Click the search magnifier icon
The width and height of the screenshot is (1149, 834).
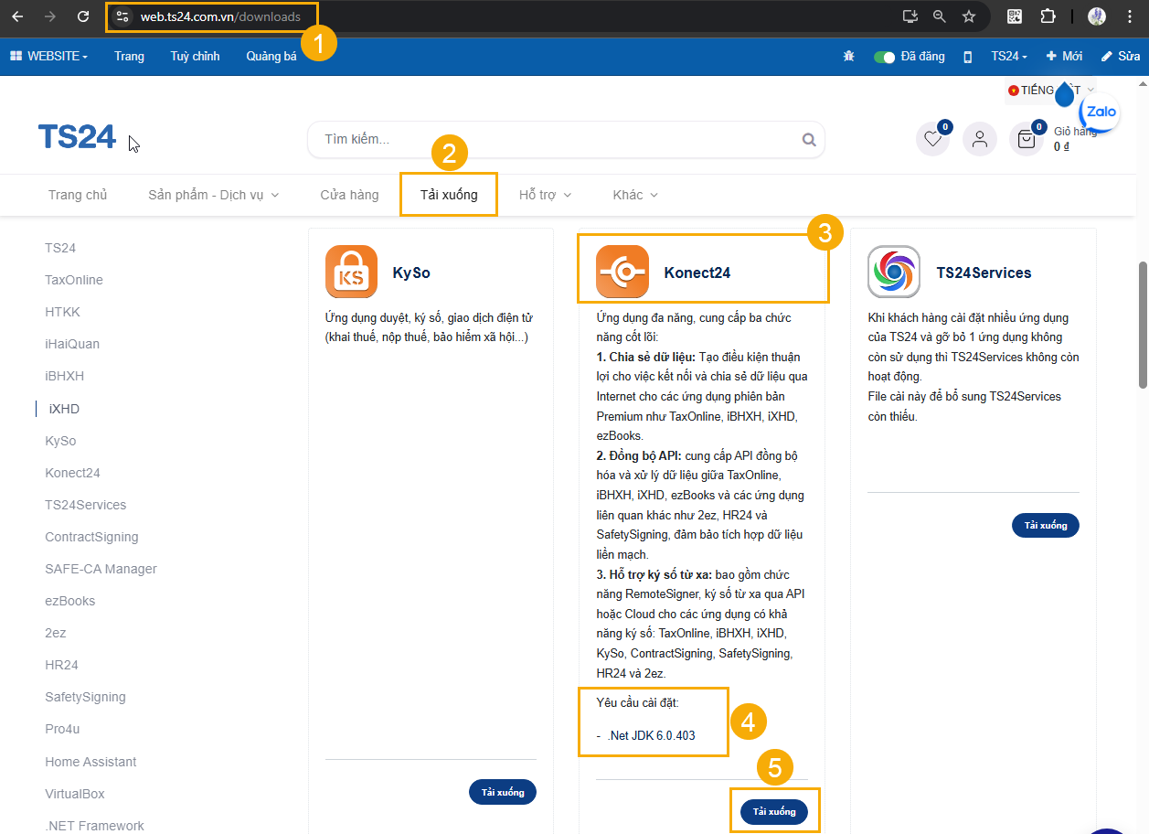(809, 140)
